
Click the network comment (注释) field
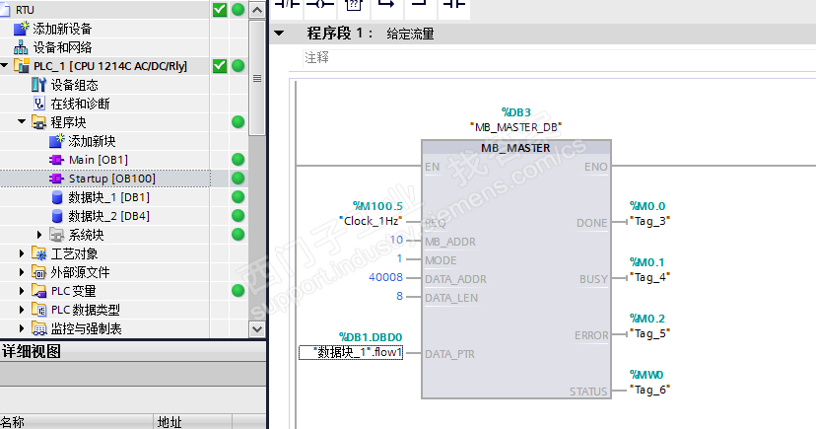[559, 58]
